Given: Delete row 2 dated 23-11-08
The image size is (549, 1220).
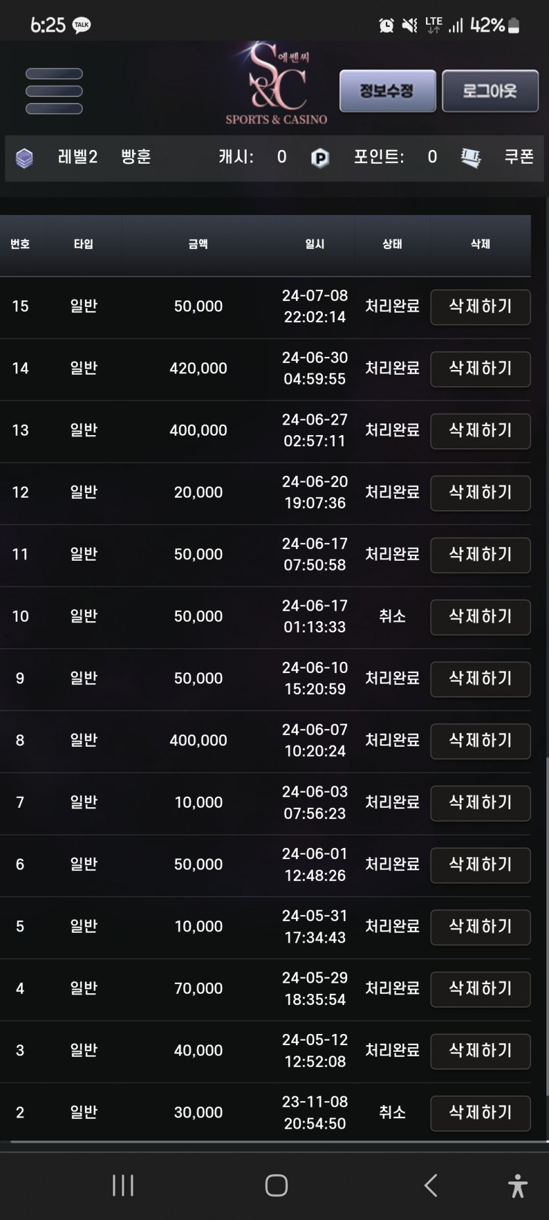Looking at the screenshot, I should 480,1113.
